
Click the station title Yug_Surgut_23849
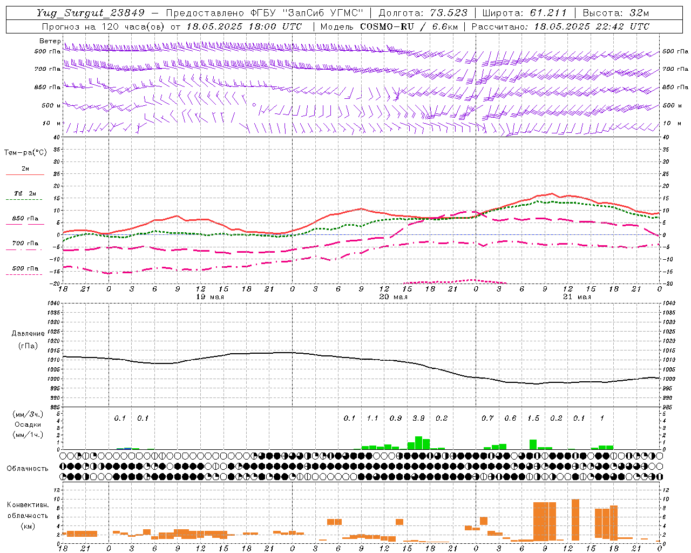point(91,13)
